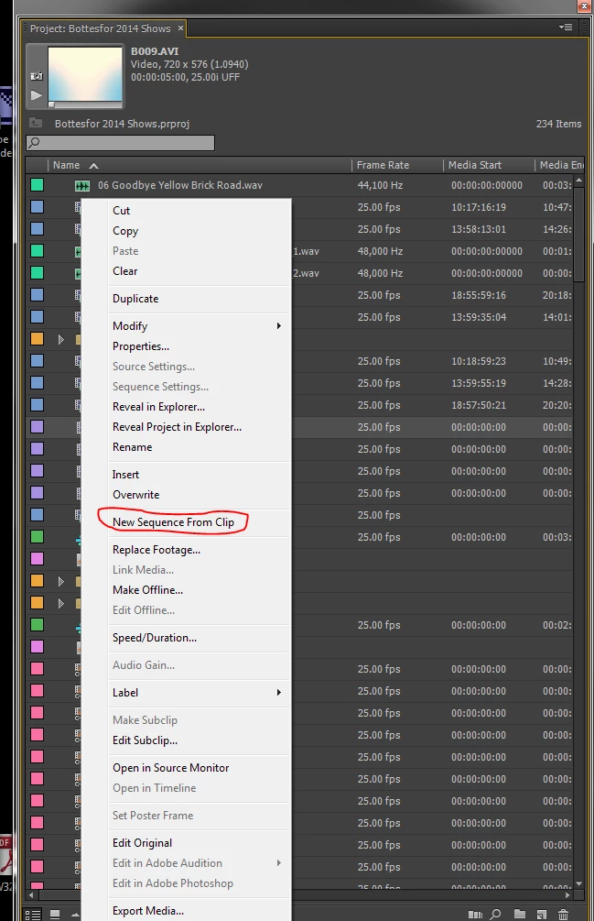The image size is (594, 921).
Task: Click the 06 Goodbye Yellow Brick Road.wav row
Action: (x=299, y=185)
